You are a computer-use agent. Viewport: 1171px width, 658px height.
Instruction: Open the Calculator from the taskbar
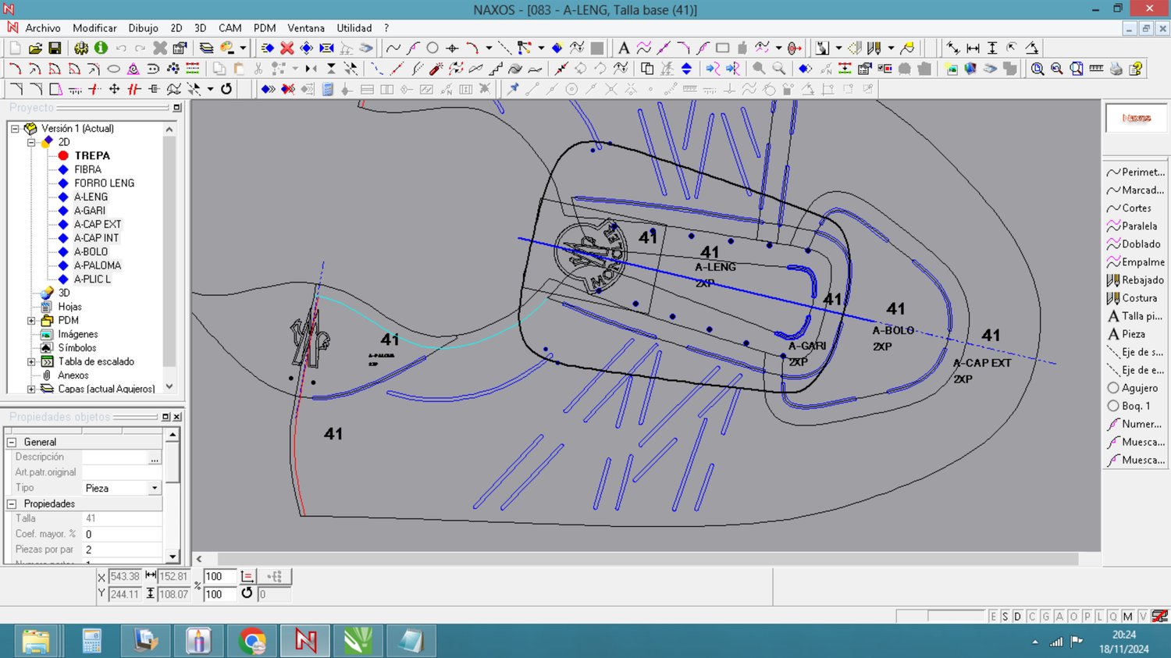click(x=91, y=641)
